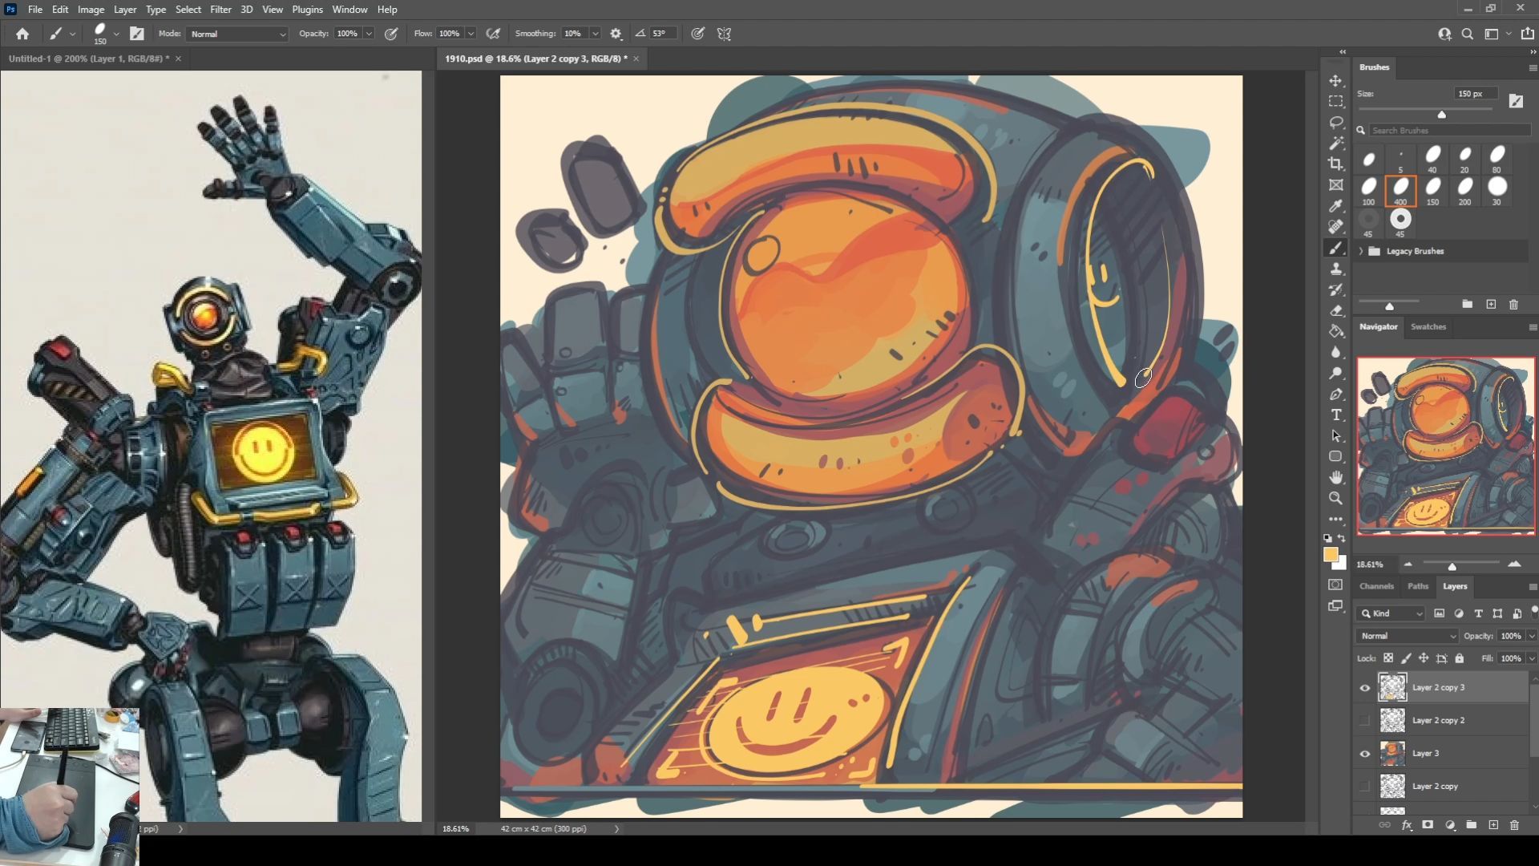1539x866 pixels.
Task: Open the layer Kind filter dropdown
Action: [x=1392, y=613]
